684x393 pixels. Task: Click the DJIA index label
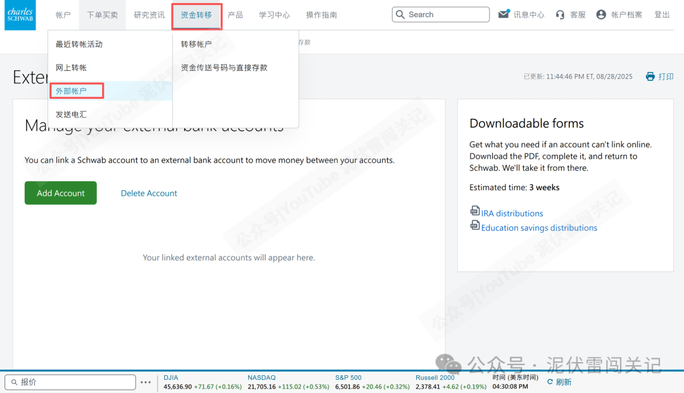coord(170,377)
